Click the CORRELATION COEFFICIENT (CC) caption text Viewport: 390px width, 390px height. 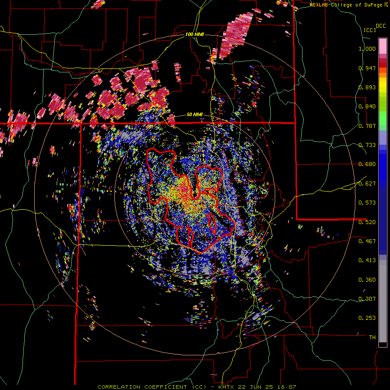point(152,387)
